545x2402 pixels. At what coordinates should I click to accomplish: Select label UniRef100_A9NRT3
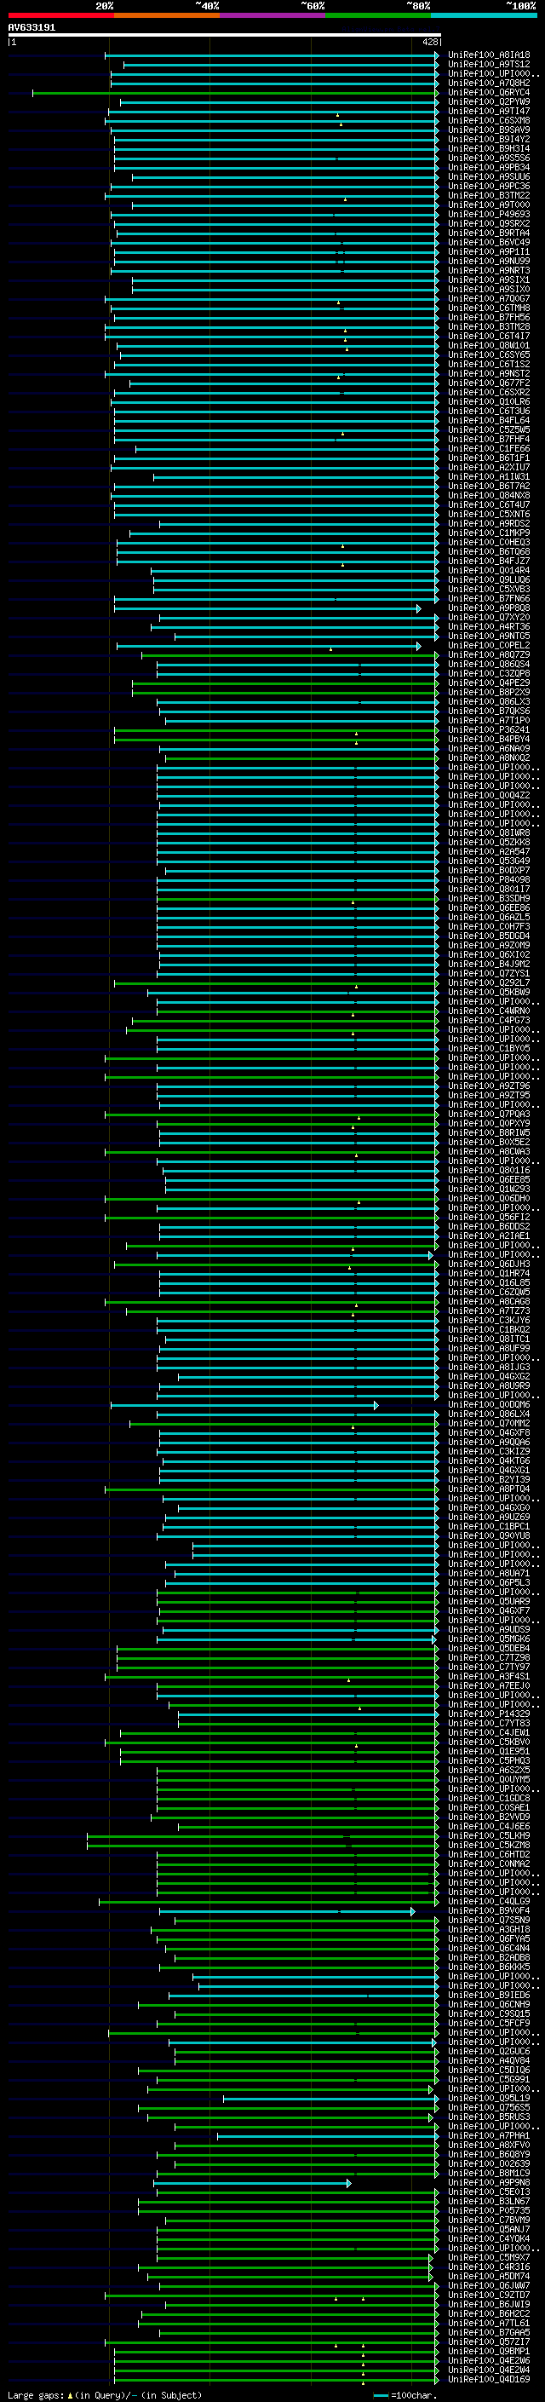click(x=489, y=270)
